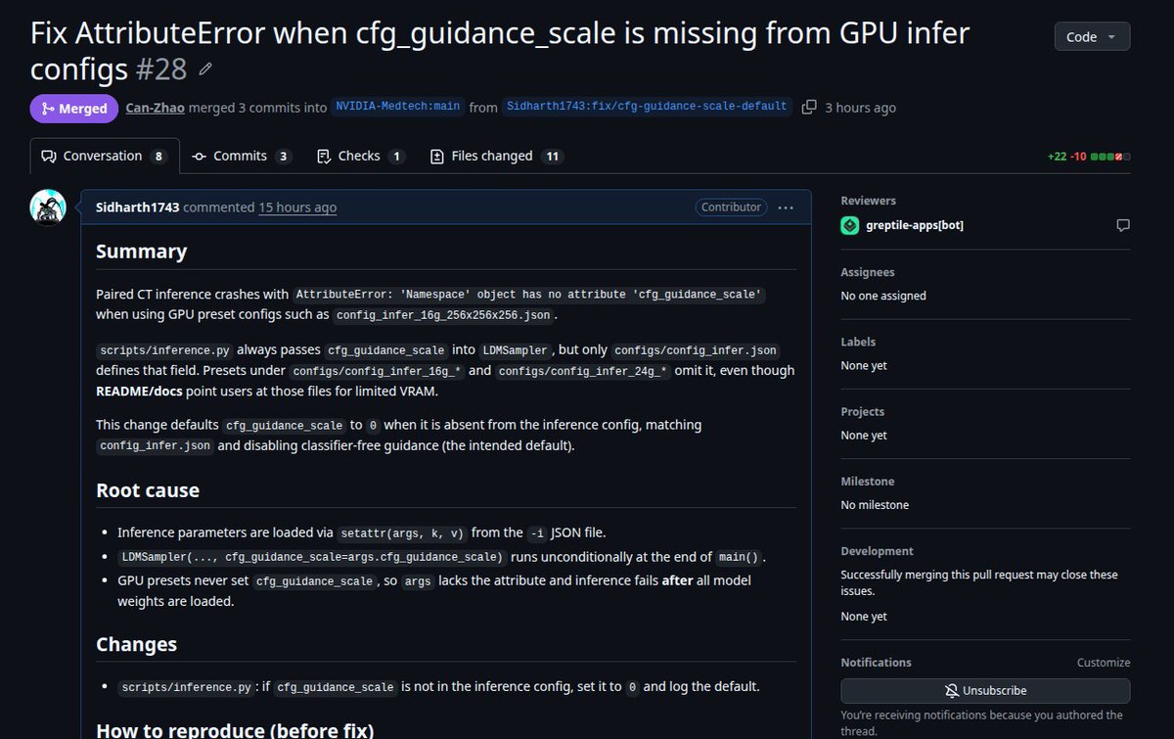Click the +22 -10 diffstat indicator
Image resolution: width=1174 pixels, height=739 pixels.
point(1088,157)
